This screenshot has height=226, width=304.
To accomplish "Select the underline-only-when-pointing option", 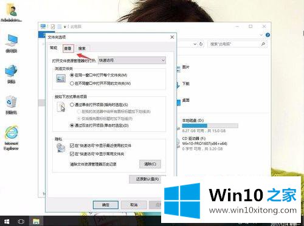I will tap(105, 119).
